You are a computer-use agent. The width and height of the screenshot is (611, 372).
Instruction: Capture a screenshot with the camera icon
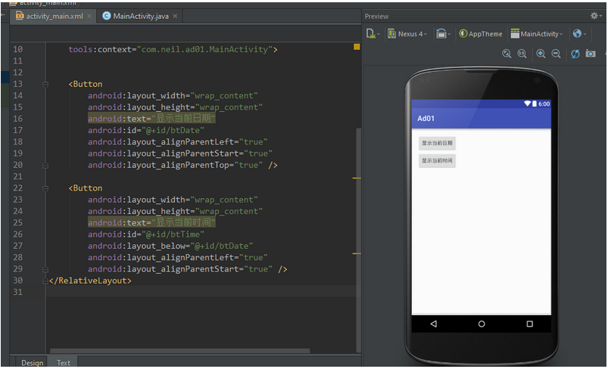pos(591,54)
